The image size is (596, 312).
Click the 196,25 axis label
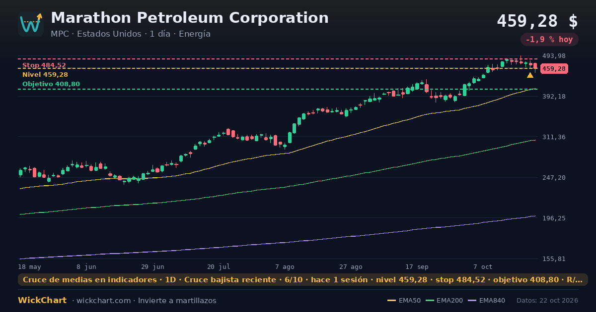(x=555, y=218)
